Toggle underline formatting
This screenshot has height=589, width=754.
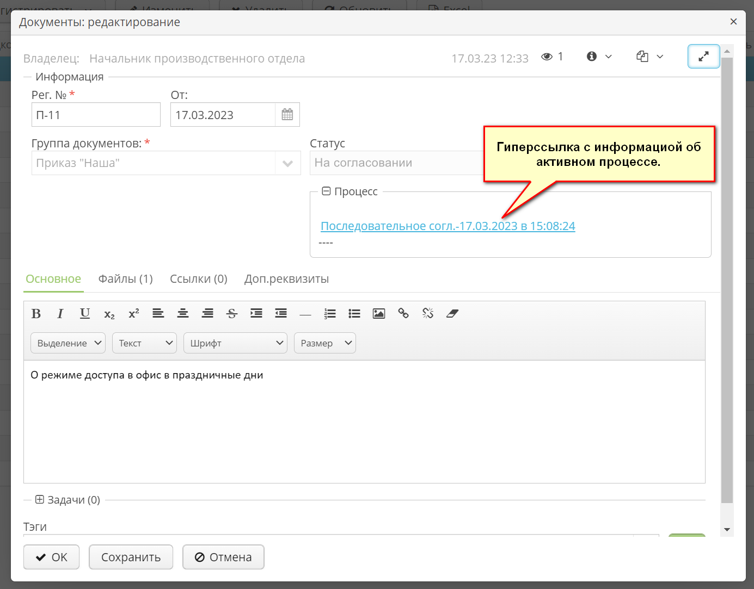coord(84,313)
